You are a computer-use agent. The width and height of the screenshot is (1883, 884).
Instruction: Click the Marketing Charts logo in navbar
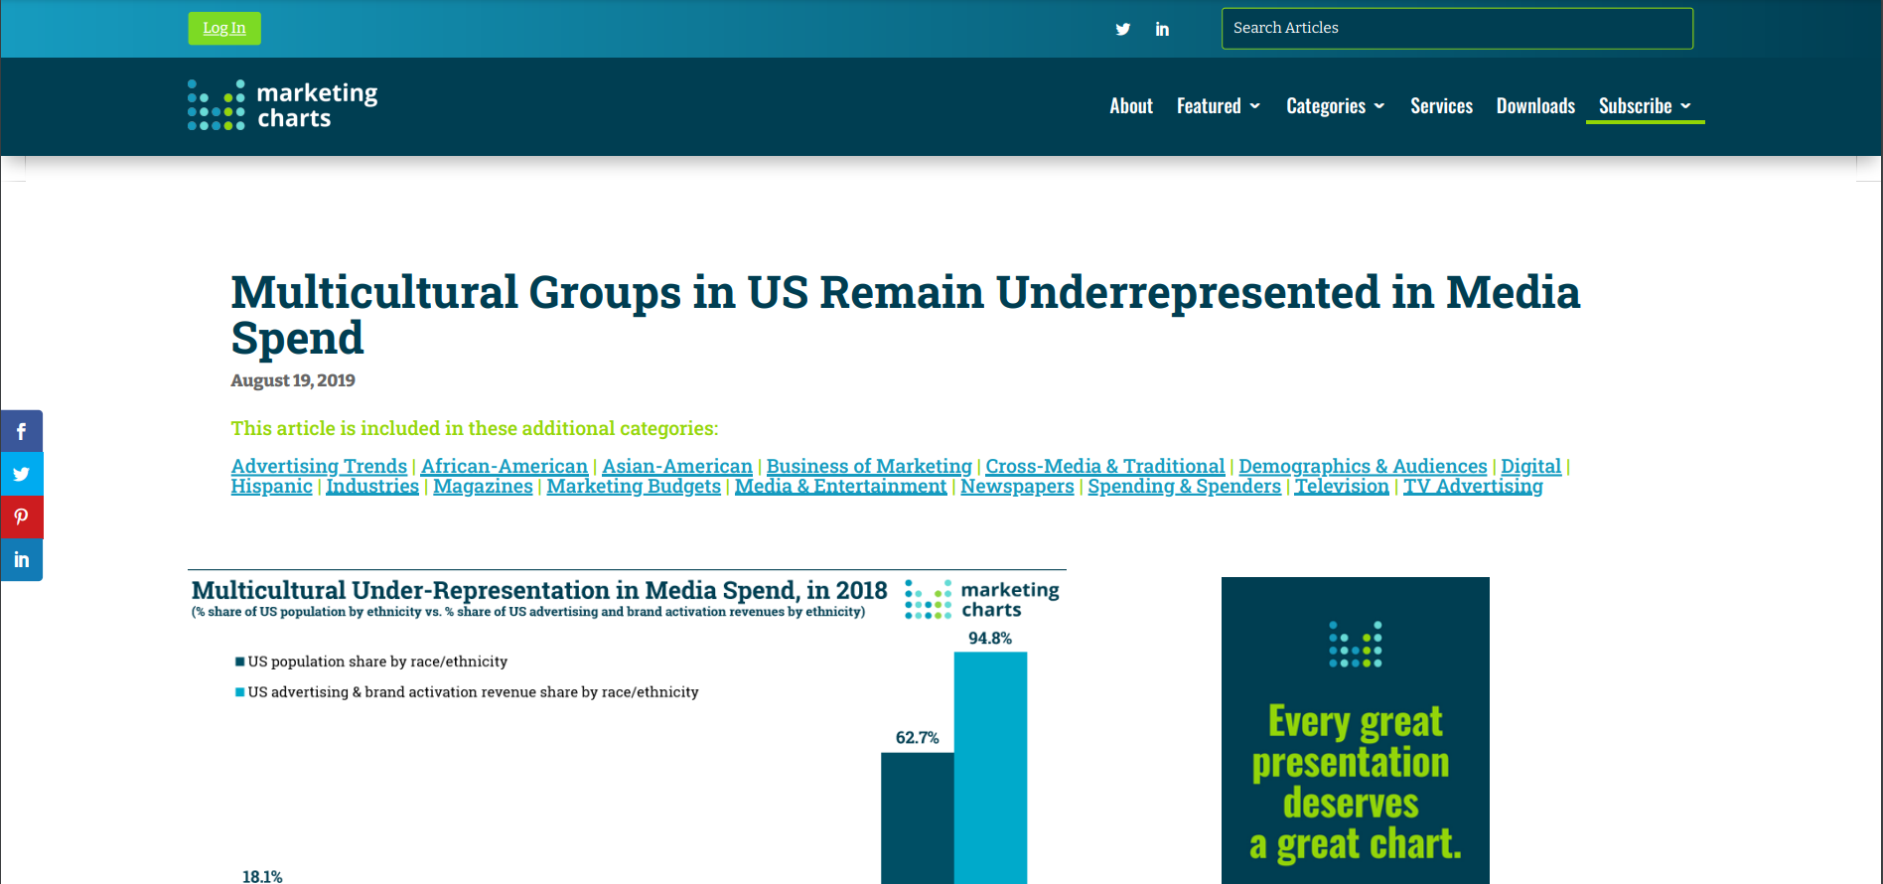tap(283, 105)
